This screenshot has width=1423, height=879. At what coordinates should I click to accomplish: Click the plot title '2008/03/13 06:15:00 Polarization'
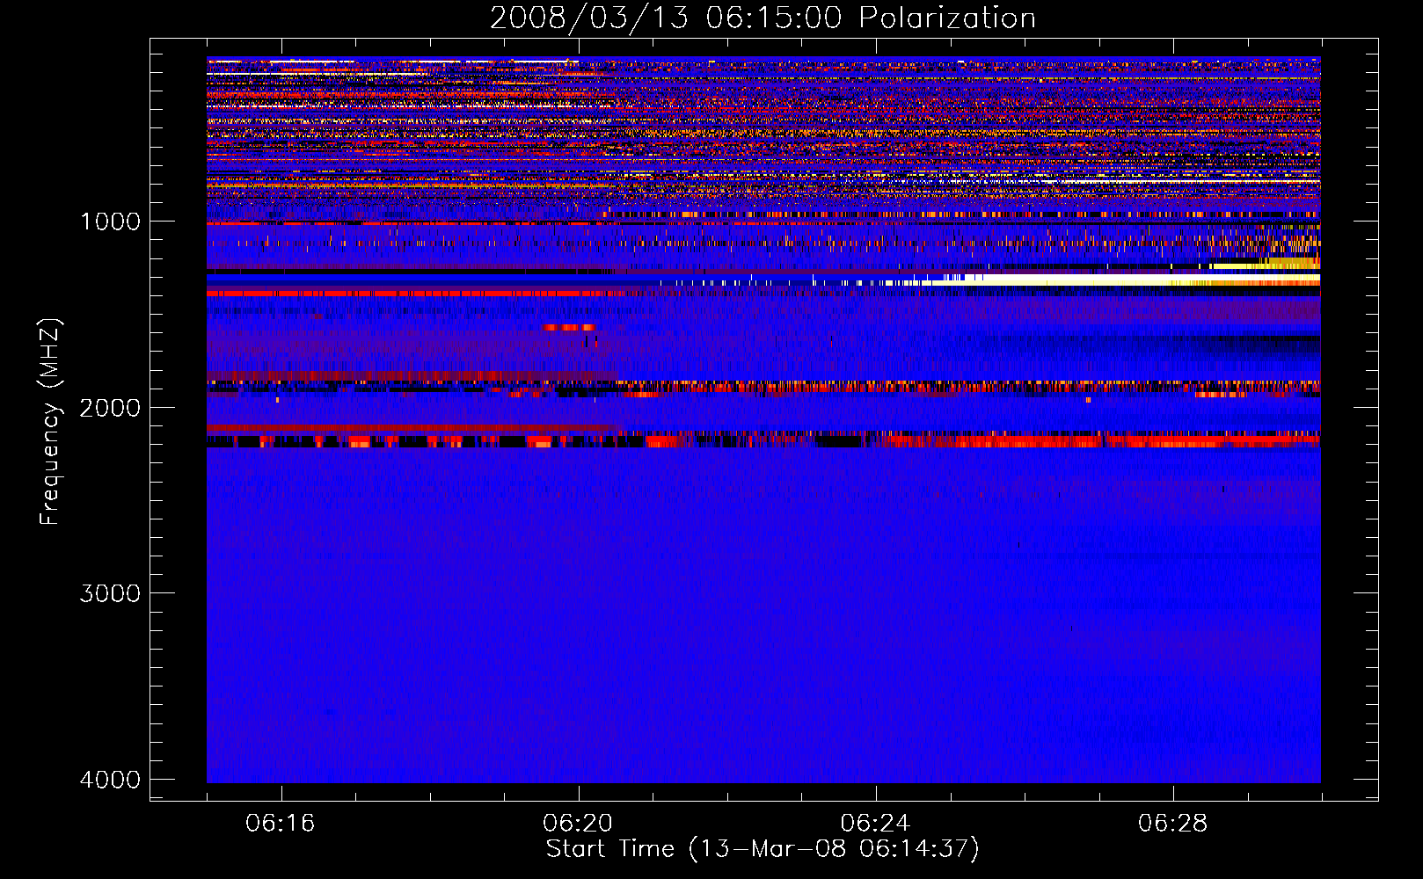[763, 18]
